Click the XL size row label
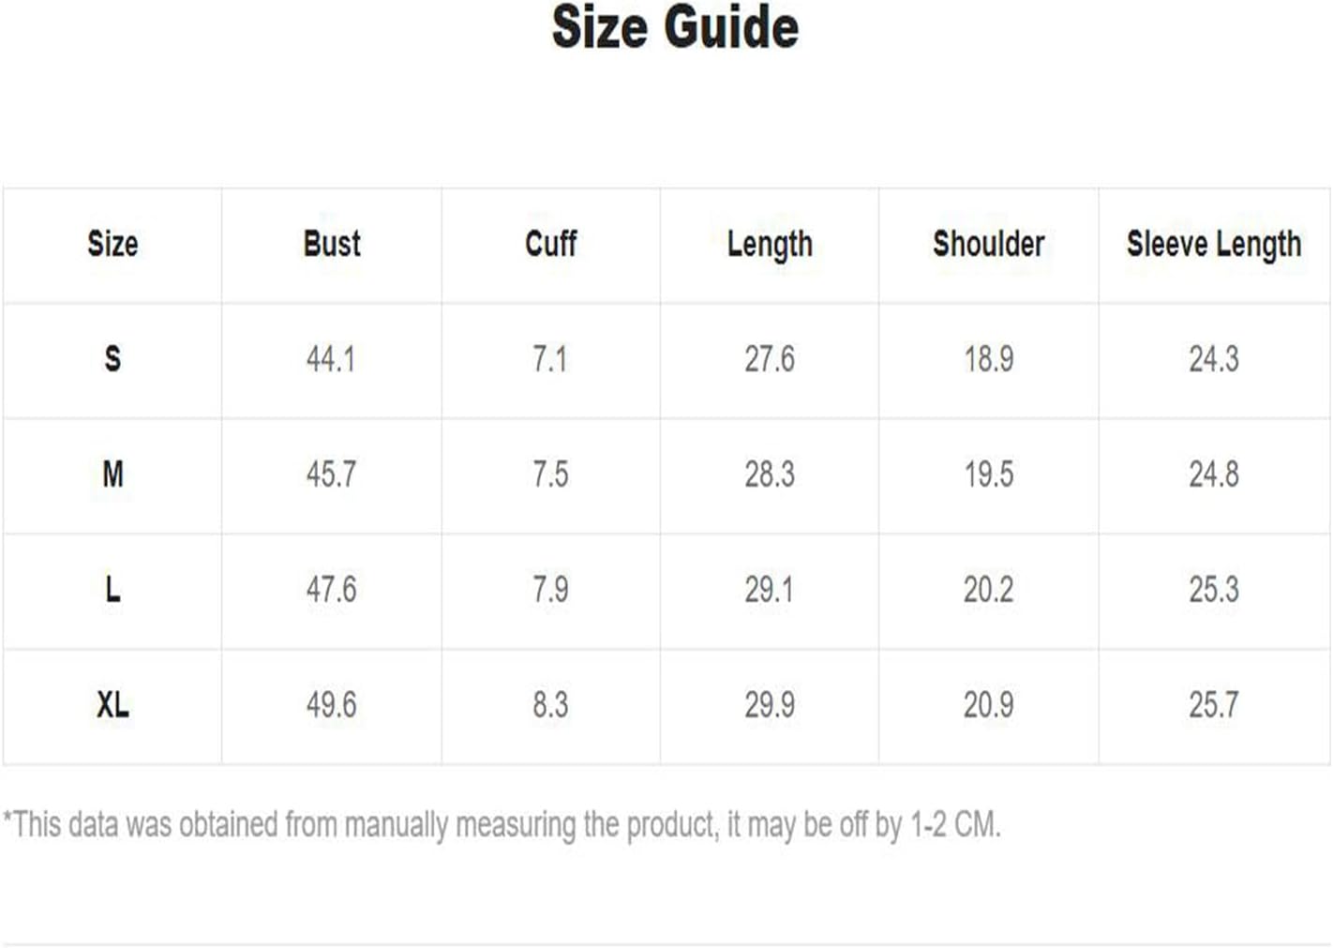 pyautogui.click(x=112, y=705)
